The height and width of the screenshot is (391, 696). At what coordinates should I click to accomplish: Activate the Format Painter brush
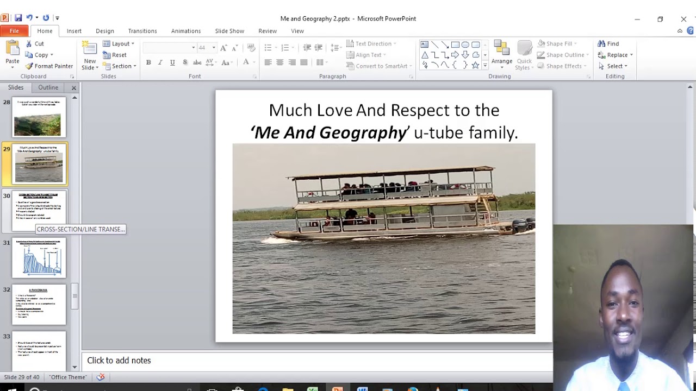pyautogui.click(x=49, y=66)
